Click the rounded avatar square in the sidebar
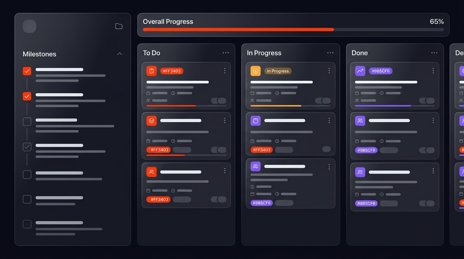 point(29,26)
